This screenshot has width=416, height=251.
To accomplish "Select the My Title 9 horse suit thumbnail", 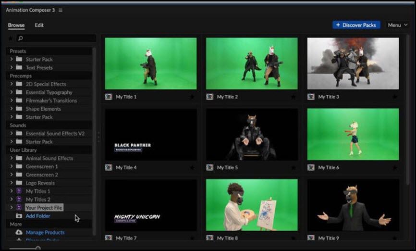I will click(353, 205).
